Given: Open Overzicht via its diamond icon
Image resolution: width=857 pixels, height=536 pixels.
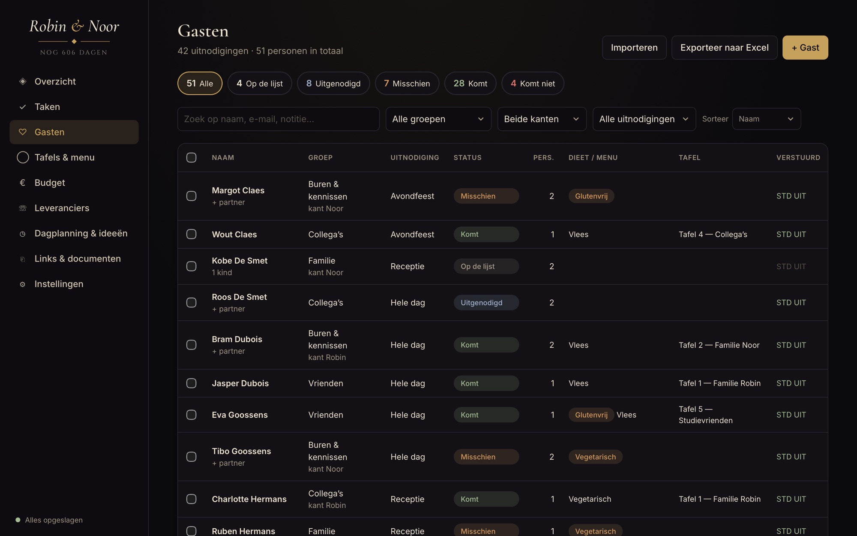Looking at the screenshot, I should point(23,81).
